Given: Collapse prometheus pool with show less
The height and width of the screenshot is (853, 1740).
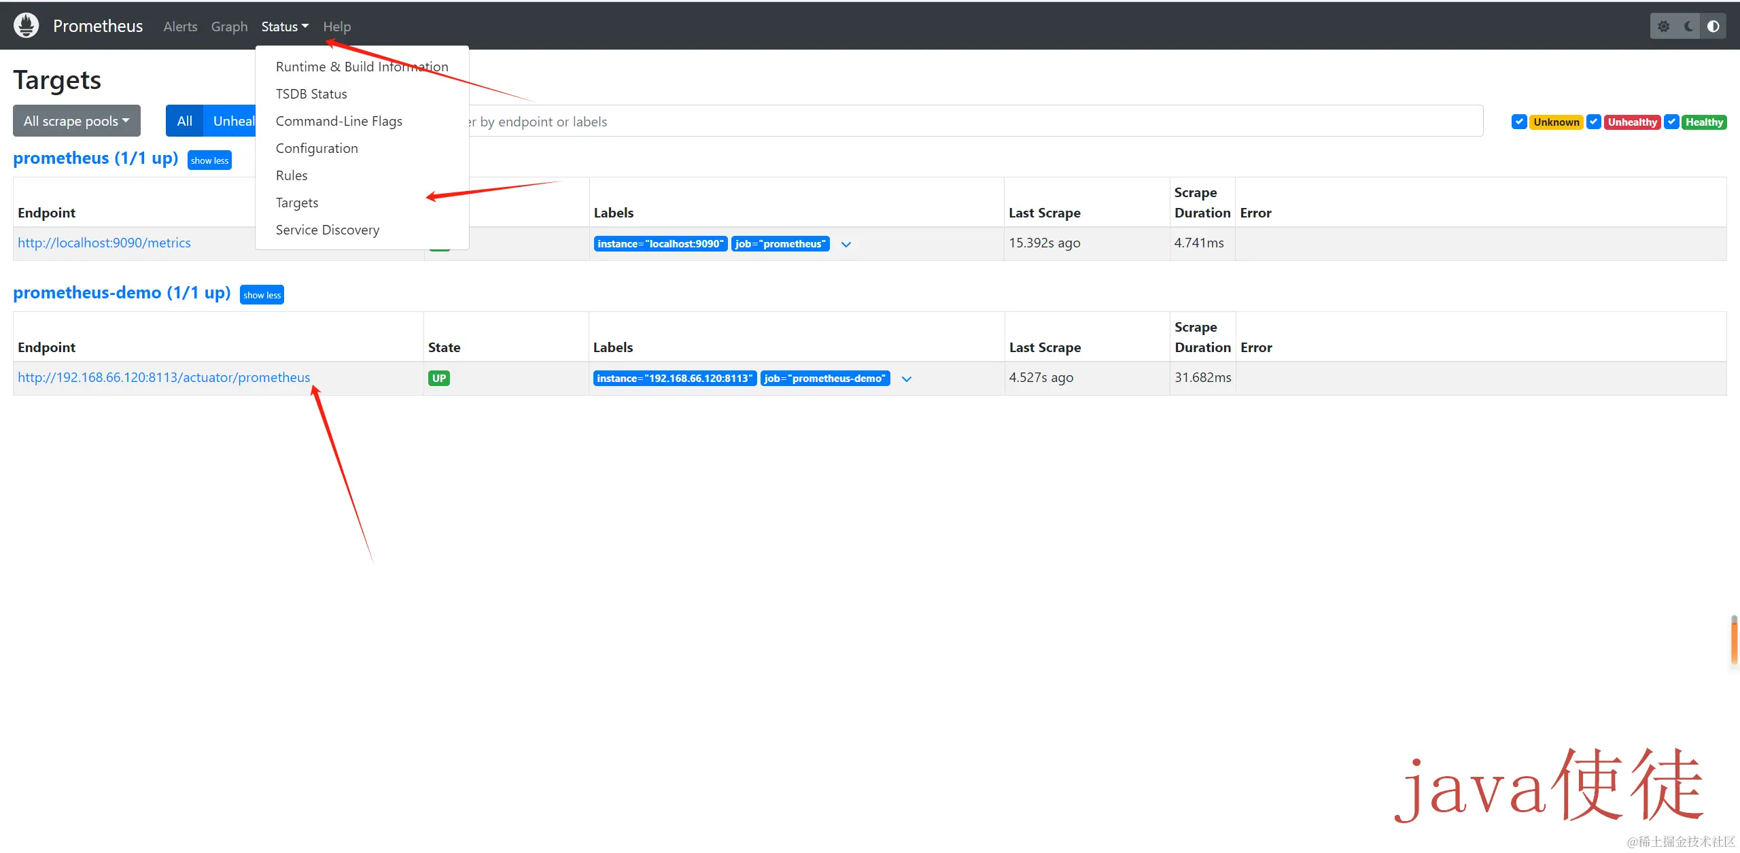Looking at the screenshot, I should click(209, 160).
